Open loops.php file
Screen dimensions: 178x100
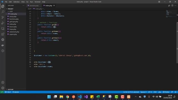coord(13,29)
